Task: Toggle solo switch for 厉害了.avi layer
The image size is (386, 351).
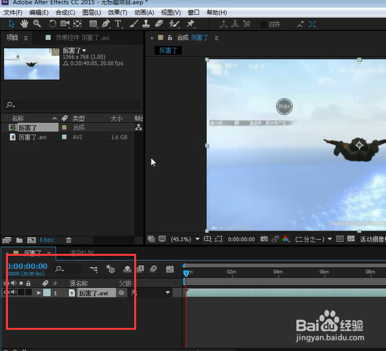Action: pyautogui.click(x=21, y=292)
